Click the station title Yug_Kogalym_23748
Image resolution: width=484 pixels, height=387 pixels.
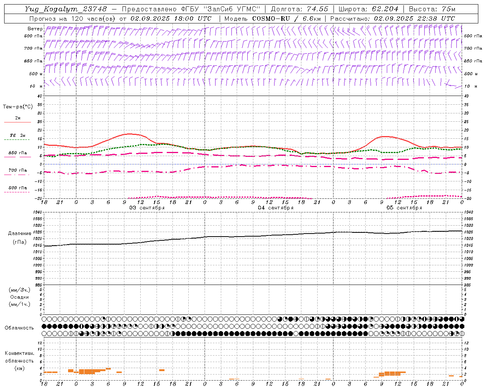(66, 9)
